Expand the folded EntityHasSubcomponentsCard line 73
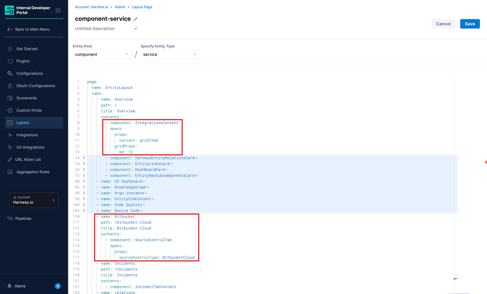Screen dimensions: 487x294 84,175
